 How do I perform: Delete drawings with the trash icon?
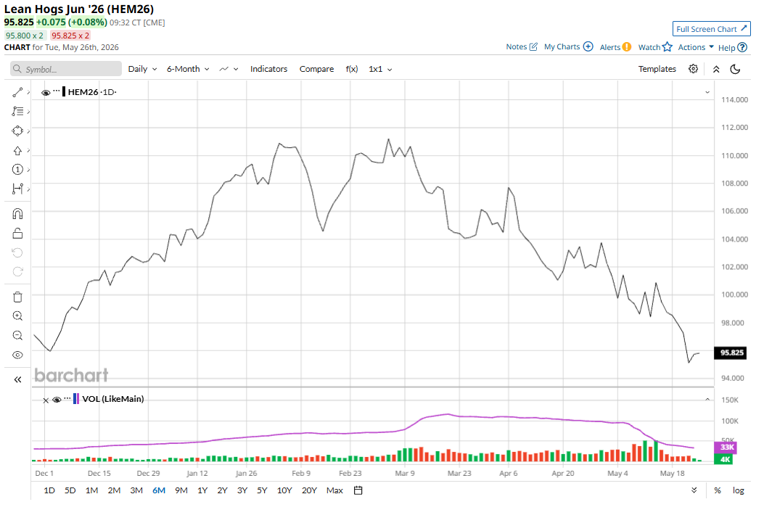(x=17, y=297)
